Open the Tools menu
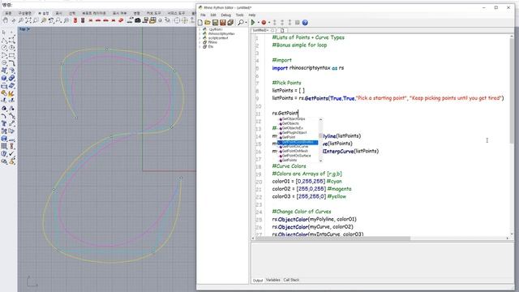The image size is (519, 292). (x=240, y=15)
